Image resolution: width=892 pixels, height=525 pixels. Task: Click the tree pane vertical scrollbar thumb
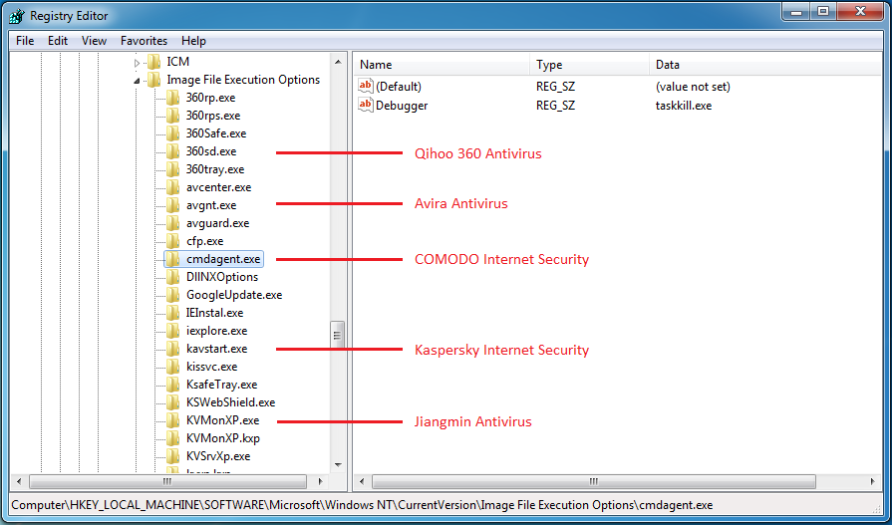pos(337,335)
